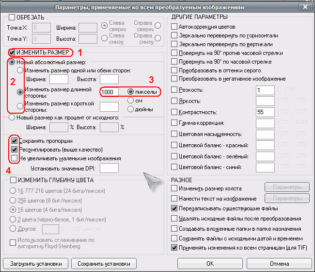Select Новый размер как процент от исходного

12,117
